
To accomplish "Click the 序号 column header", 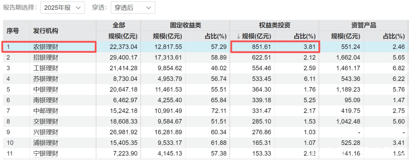I will tap(12, 31).
